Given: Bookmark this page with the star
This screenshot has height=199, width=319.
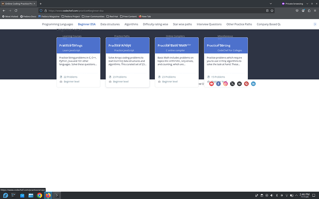Looking at the screenshot, I should pos(272,11).
